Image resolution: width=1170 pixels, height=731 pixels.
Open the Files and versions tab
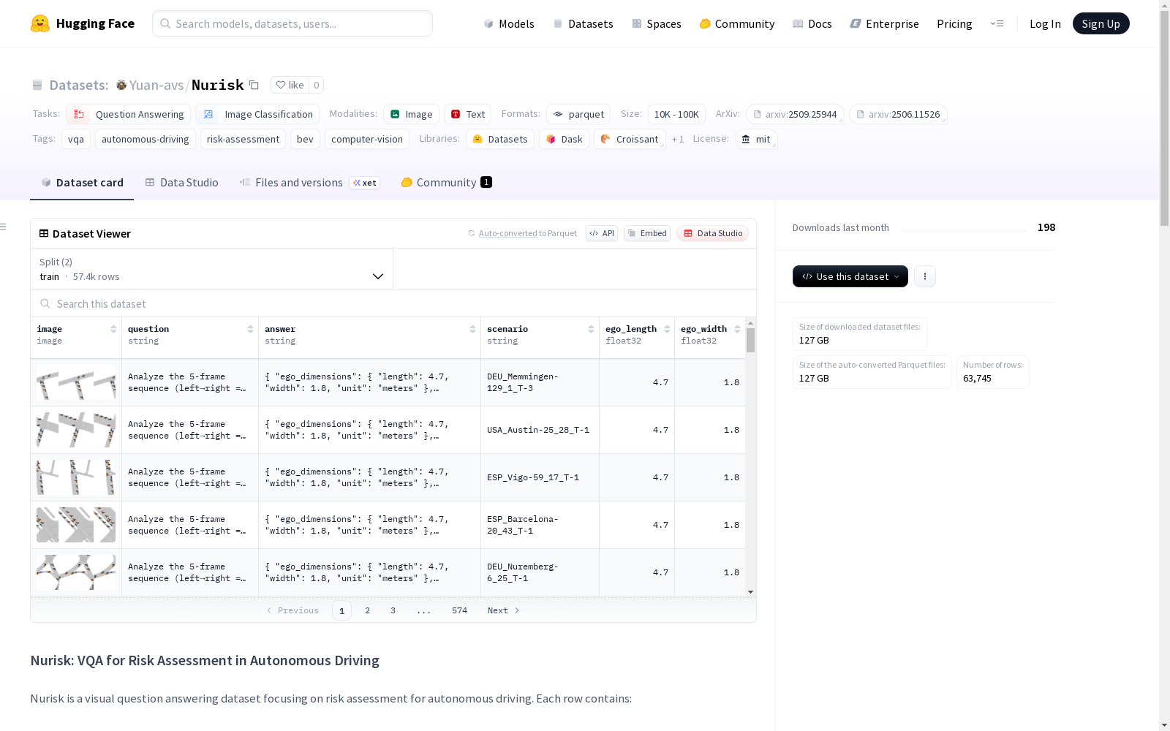pos(309,183)
